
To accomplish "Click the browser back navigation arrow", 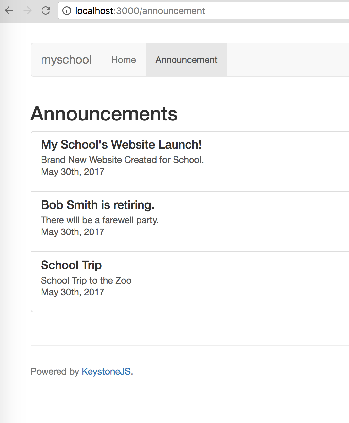I will click(9, 10).
